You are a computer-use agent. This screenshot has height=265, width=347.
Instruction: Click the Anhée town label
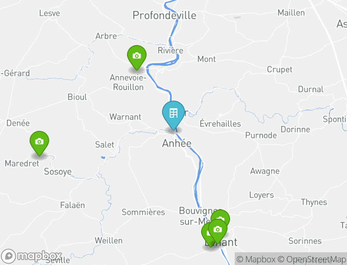tap(176, 143)
